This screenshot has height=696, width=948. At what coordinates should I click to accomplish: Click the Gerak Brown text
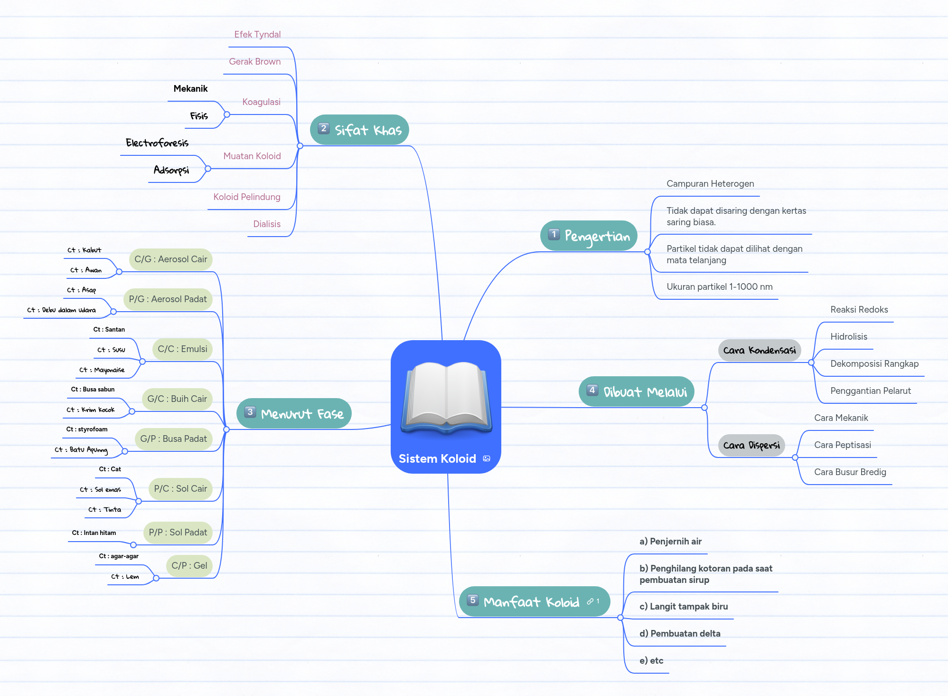(254, 62)
